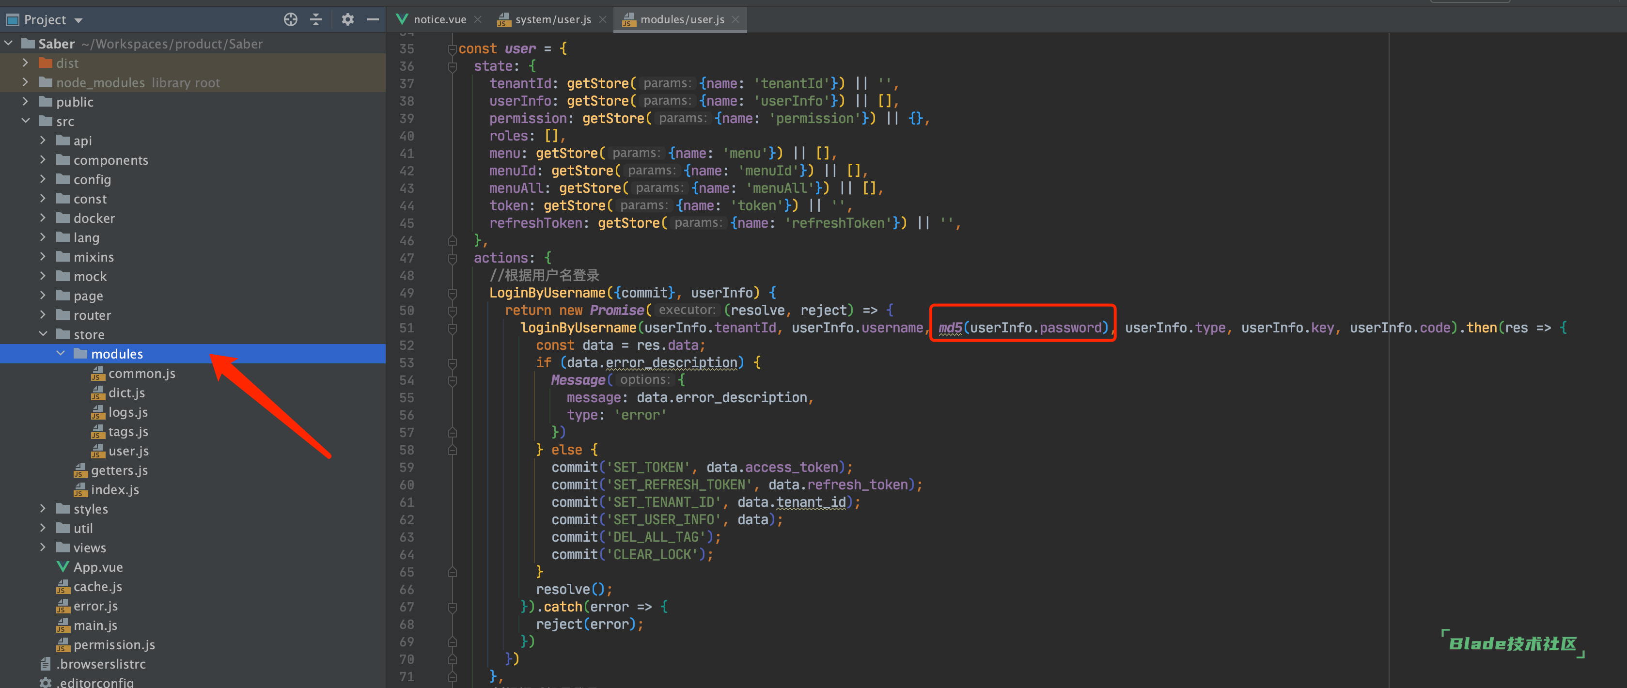Expand the config folder
Viewport: 1627px width, 688px height.
43,179
